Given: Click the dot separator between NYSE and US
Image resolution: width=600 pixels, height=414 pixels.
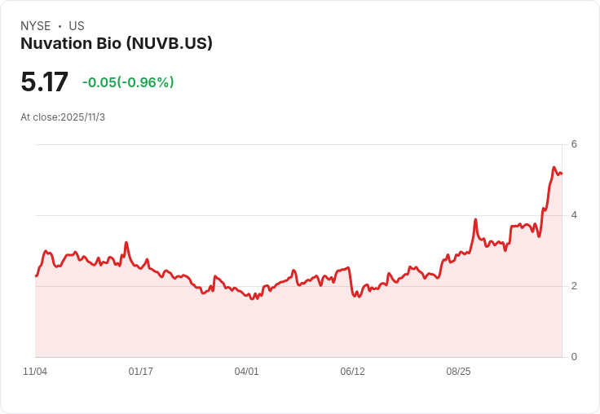Looking at the screenshot, I should coord(60,26).
